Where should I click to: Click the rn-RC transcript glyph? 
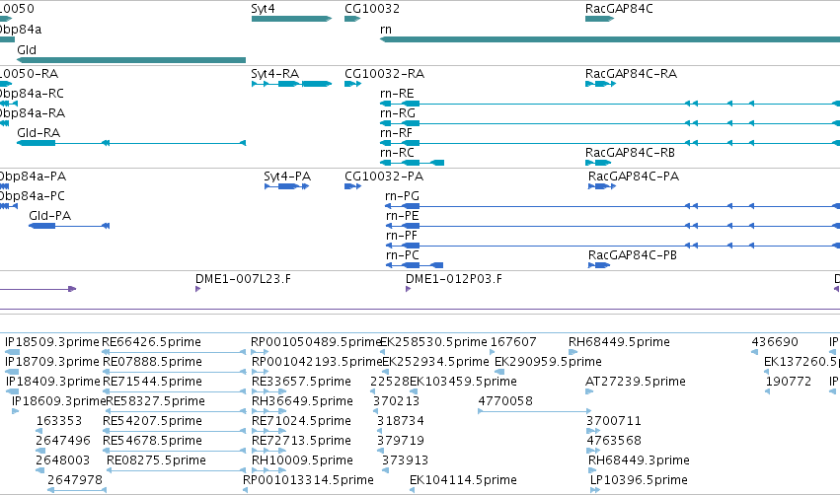412,163
